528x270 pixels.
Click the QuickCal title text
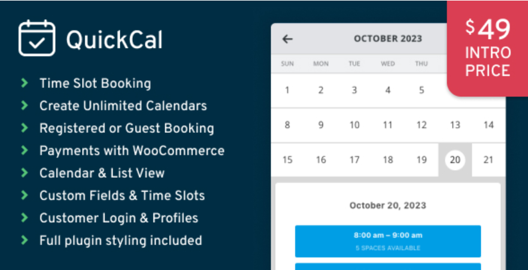point(114,40)
